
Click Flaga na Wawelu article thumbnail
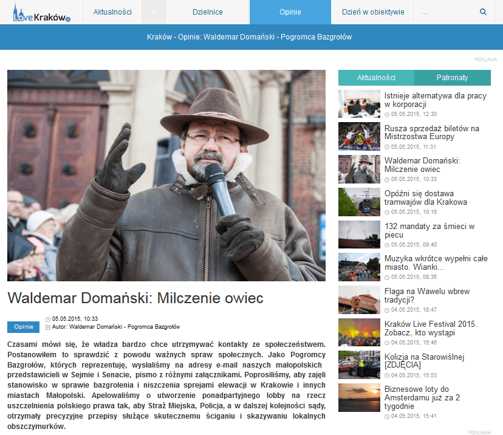(x=359, y=300)
